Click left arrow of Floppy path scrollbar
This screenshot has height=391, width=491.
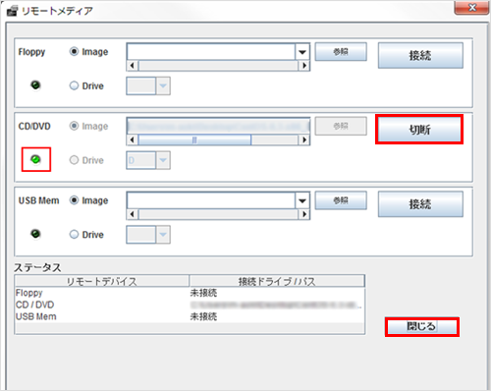tap(132, 66)
